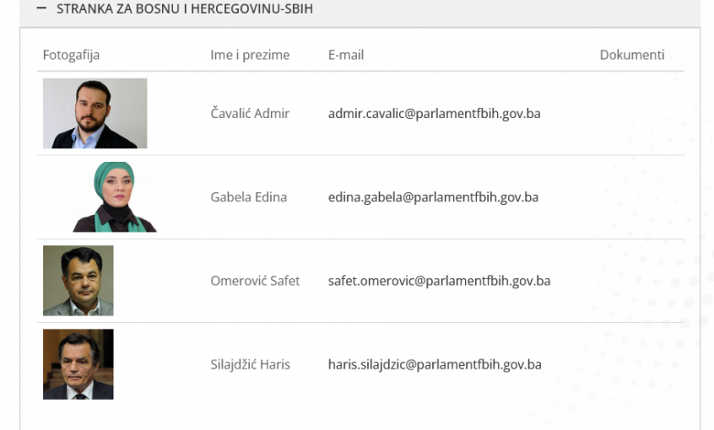Select the name Gabela Edina
Viewport: 714px width, 430px height.
click(249, 197)
